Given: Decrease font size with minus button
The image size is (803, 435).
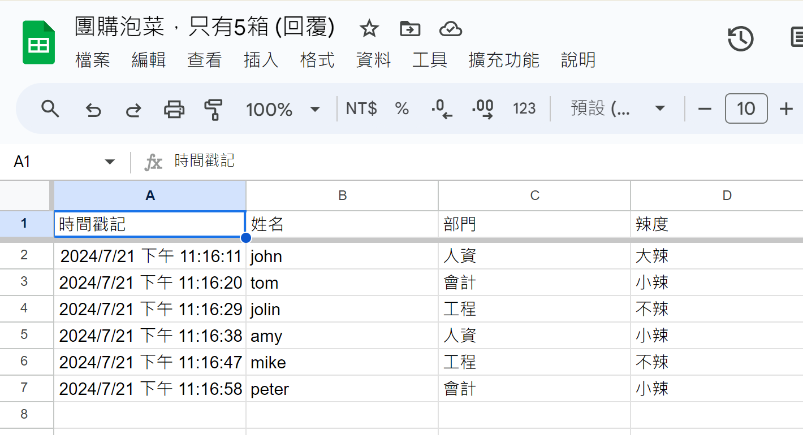Looking at the screenshot, I should 705,108.
